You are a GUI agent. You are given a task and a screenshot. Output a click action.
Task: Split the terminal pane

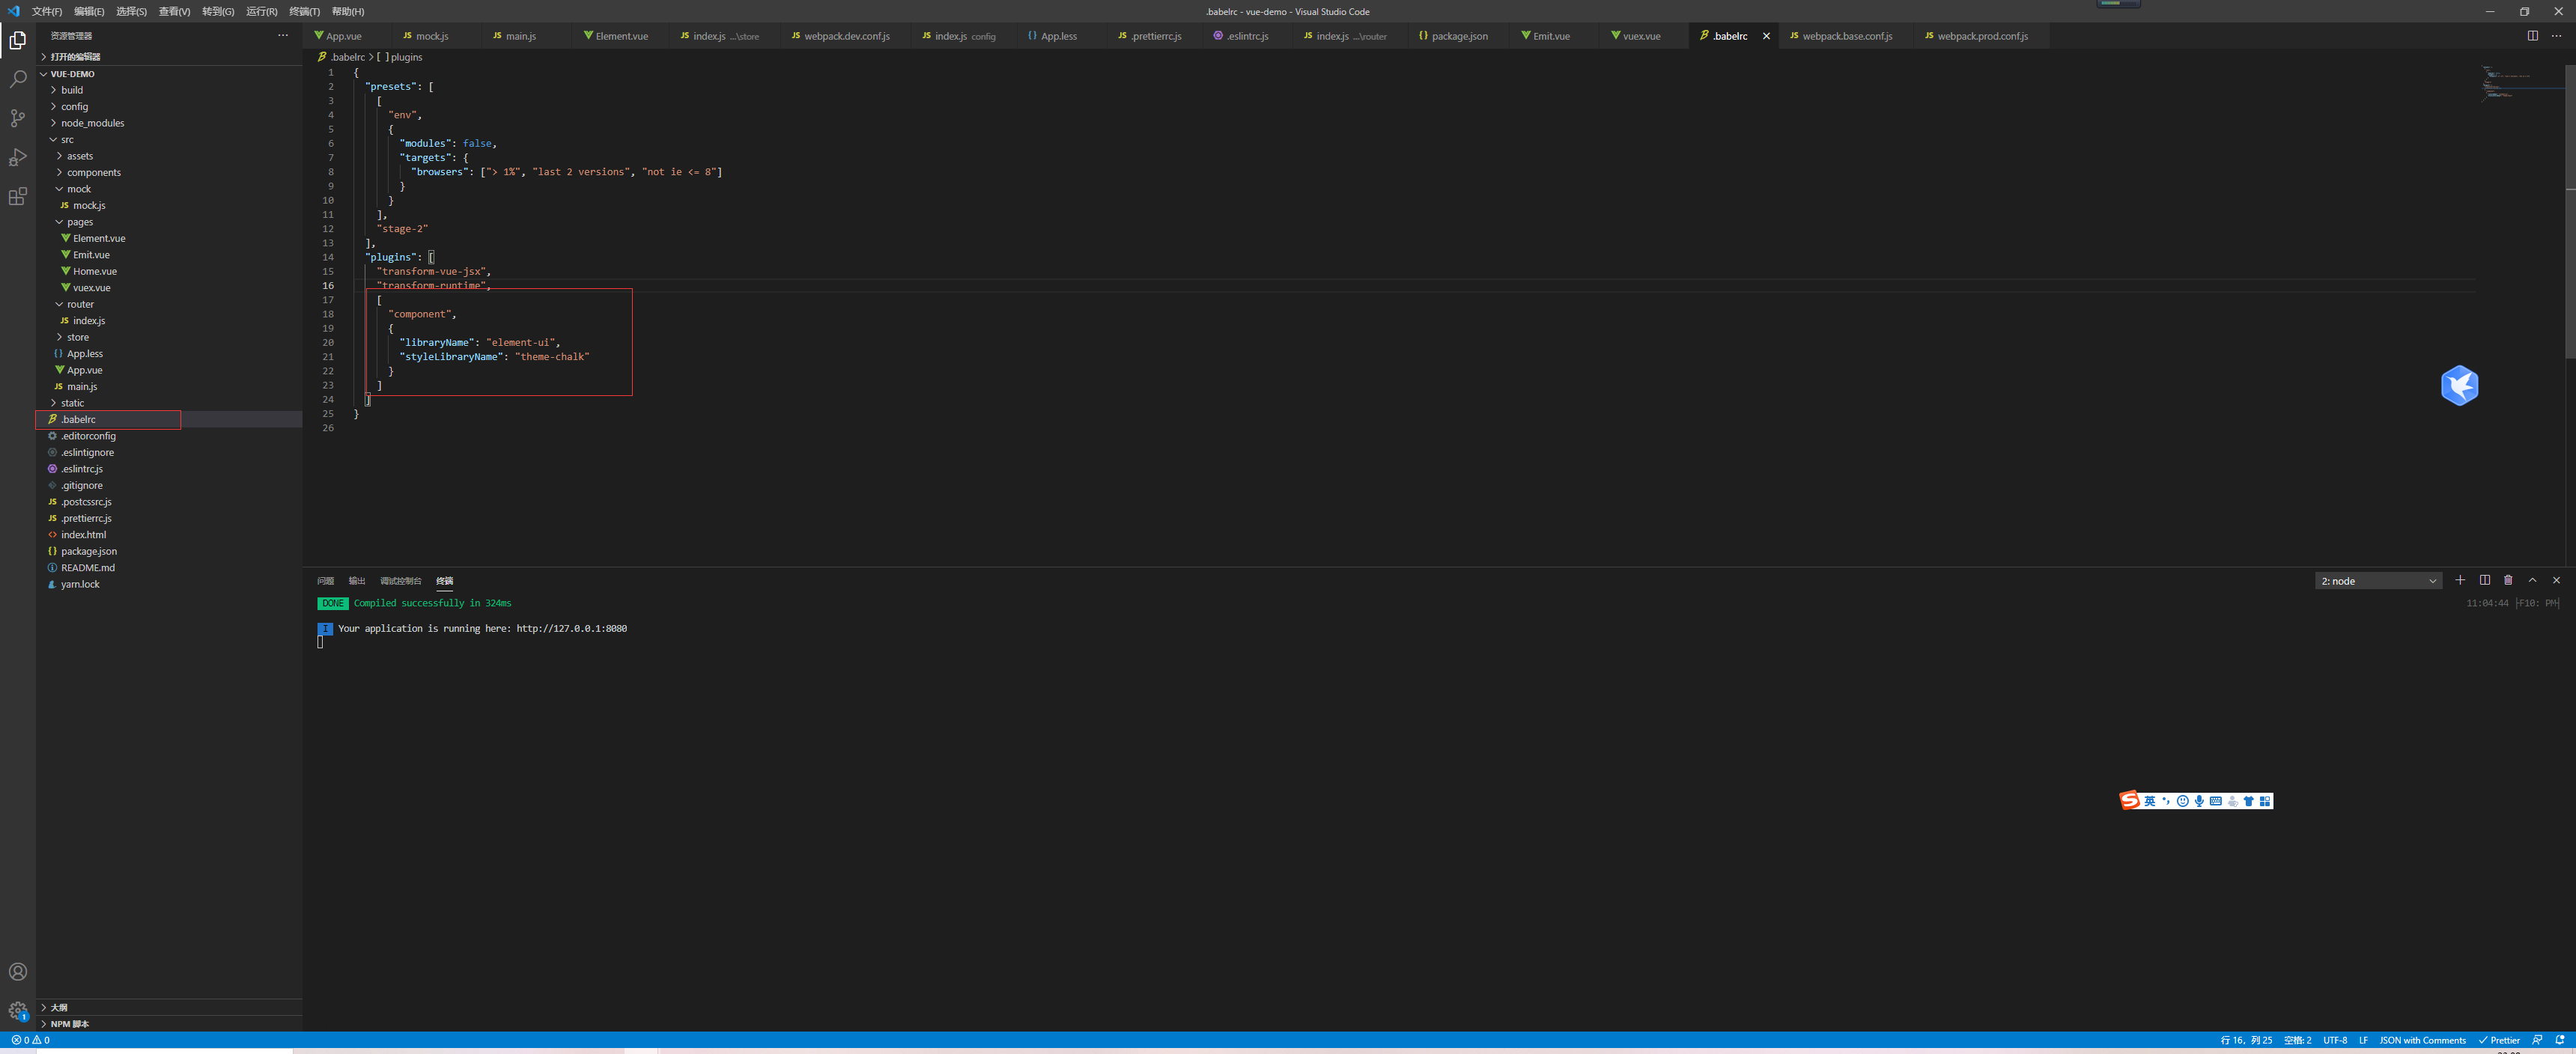[2484, 580]
